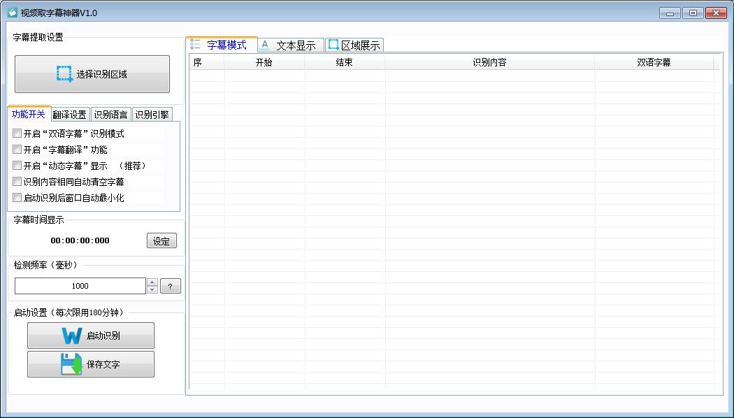Click the 保存文字 button
734x418 pixels.
pyautogui.click(x=91, y=364)
